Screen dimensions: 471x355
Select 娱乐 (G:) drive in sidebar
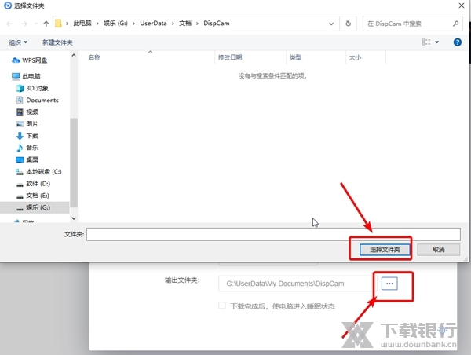point(35,207)
